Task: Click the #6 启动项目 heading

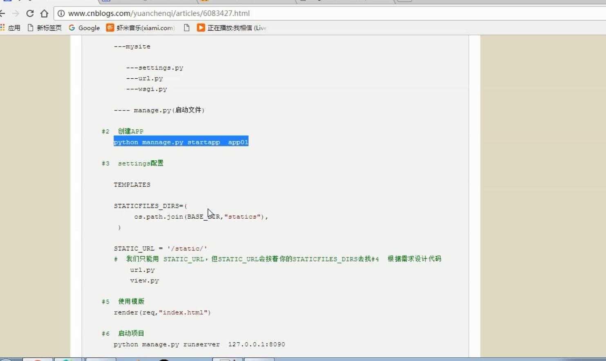Action: (x=123, y=334)
